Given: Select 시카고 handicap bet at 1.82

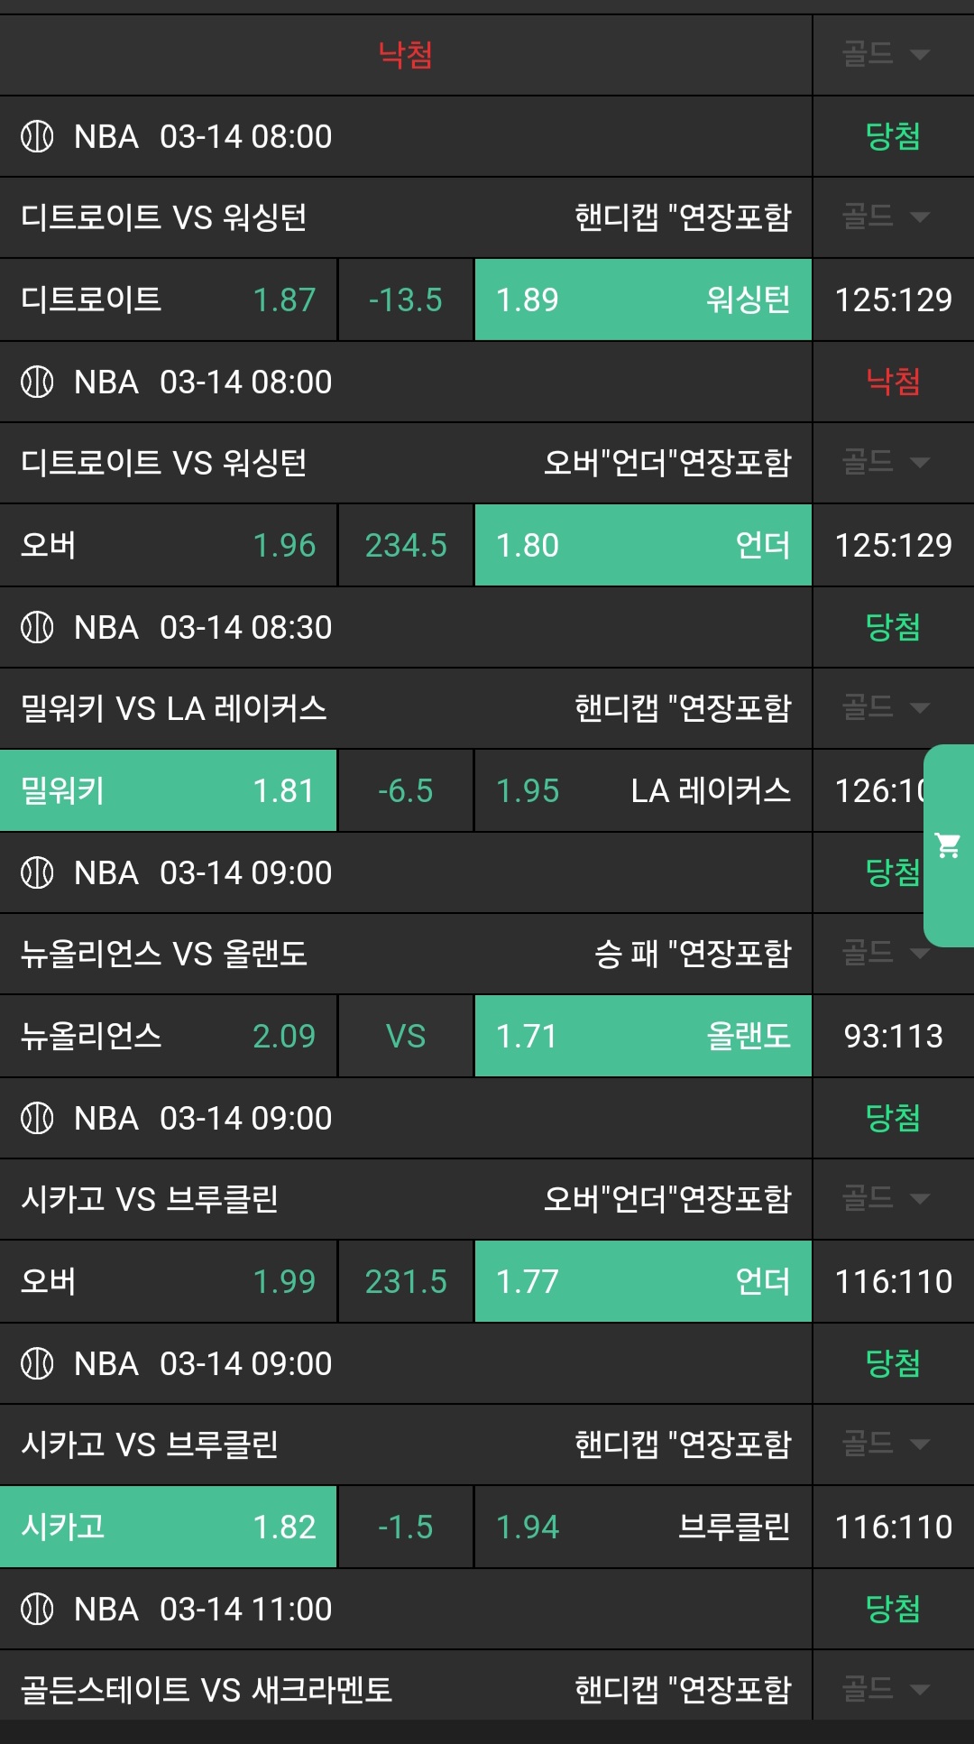Looking at the screenshot, I should 169,1527.
